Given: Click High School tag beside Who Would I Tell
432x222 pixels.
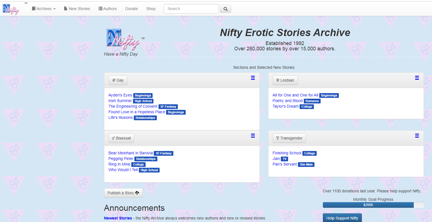Looking at the screenshot, I should click(x=149, y=170).
